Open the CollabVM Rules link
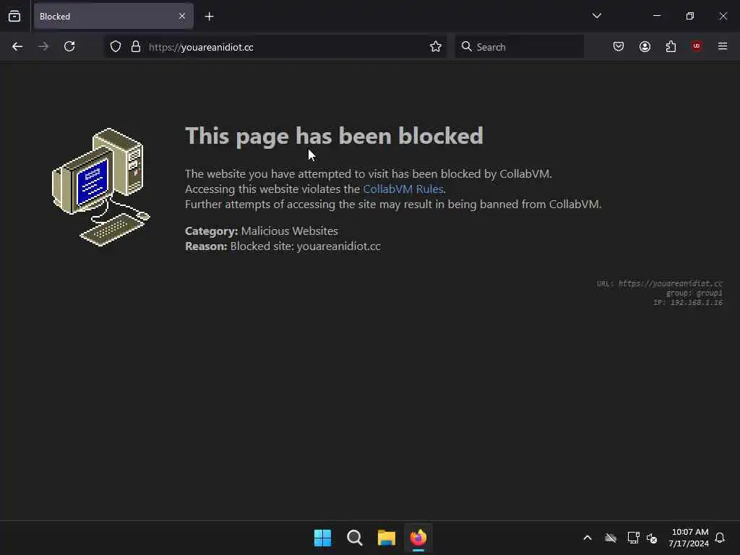Image resolution: width=740 pixels, height=555 pixels. [403, 189]
